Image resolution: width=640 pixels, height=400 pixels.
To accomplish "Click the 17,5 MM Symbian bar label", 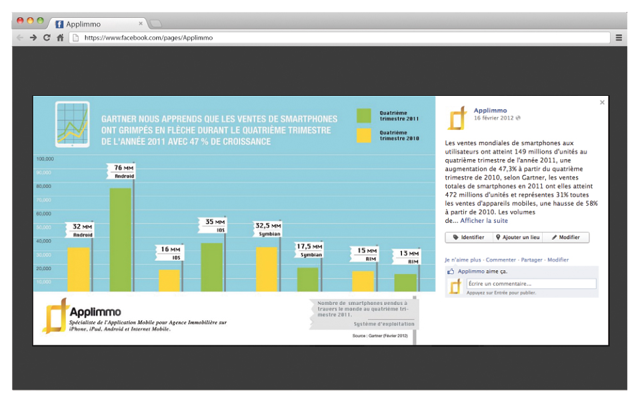I will click(x=309, y=250).
